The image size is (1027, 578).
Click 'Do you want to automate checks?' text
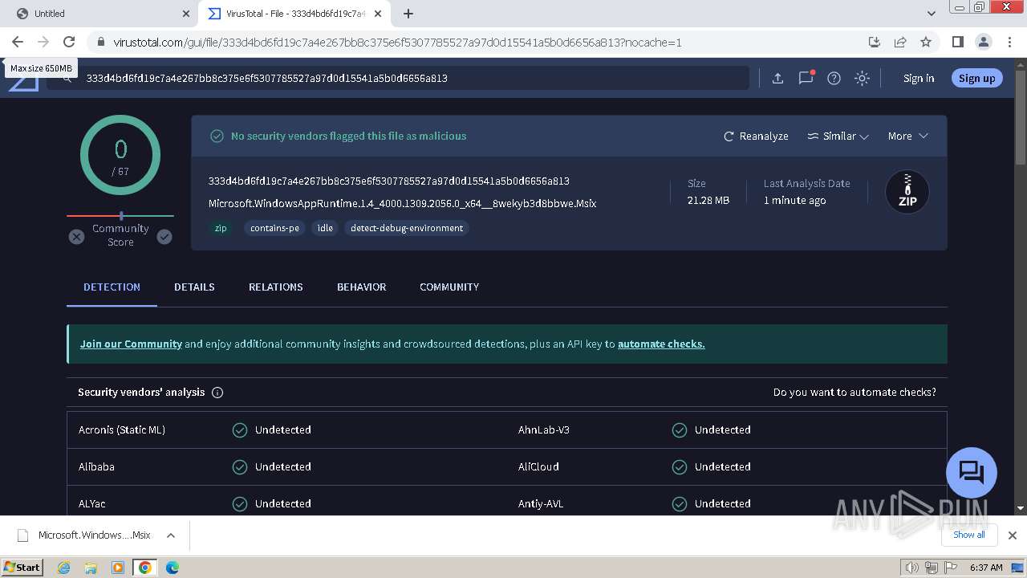(854, 392)
